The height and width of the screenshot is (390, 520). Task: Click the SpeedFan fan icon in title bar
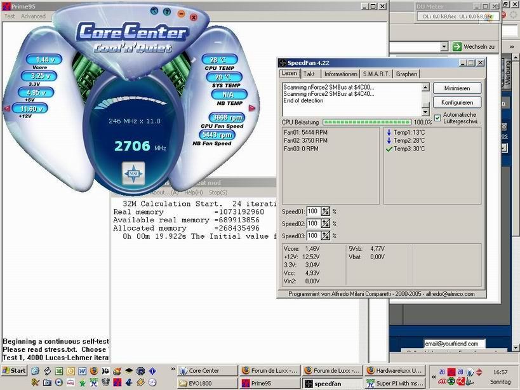283,63
